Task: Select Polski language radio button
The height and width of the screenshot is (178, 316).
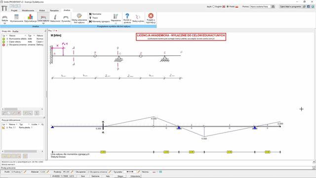Action: tap(228, 6)
